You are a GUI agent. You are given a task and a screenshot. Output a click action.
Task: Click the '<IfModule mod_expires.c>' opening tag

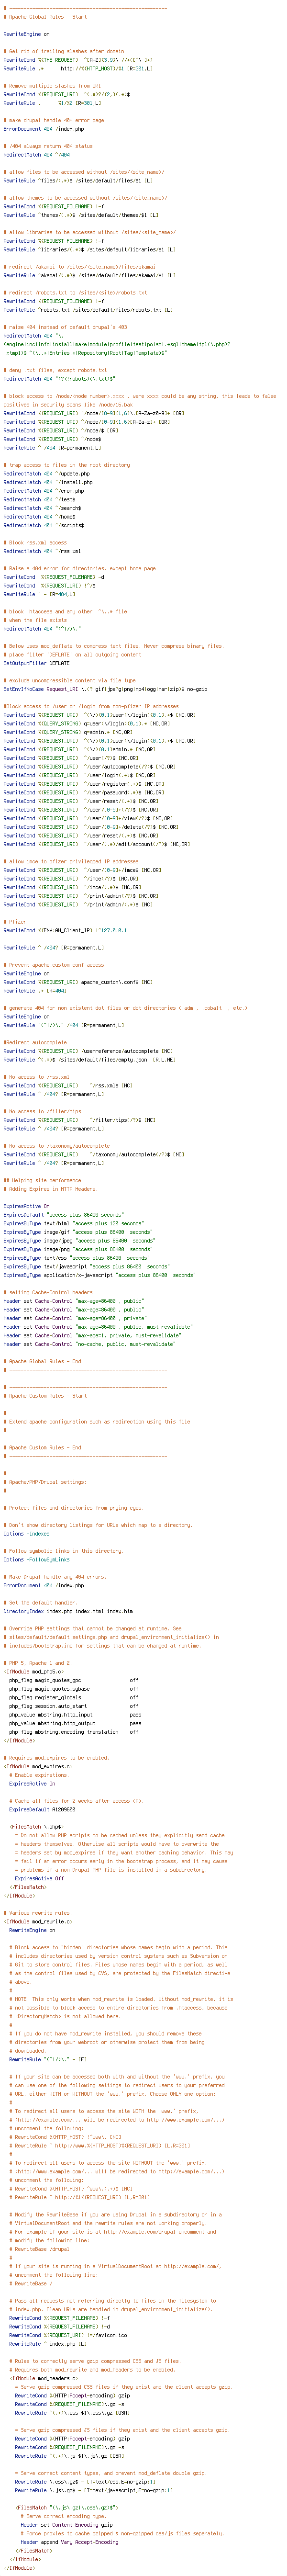(38, 1766)
